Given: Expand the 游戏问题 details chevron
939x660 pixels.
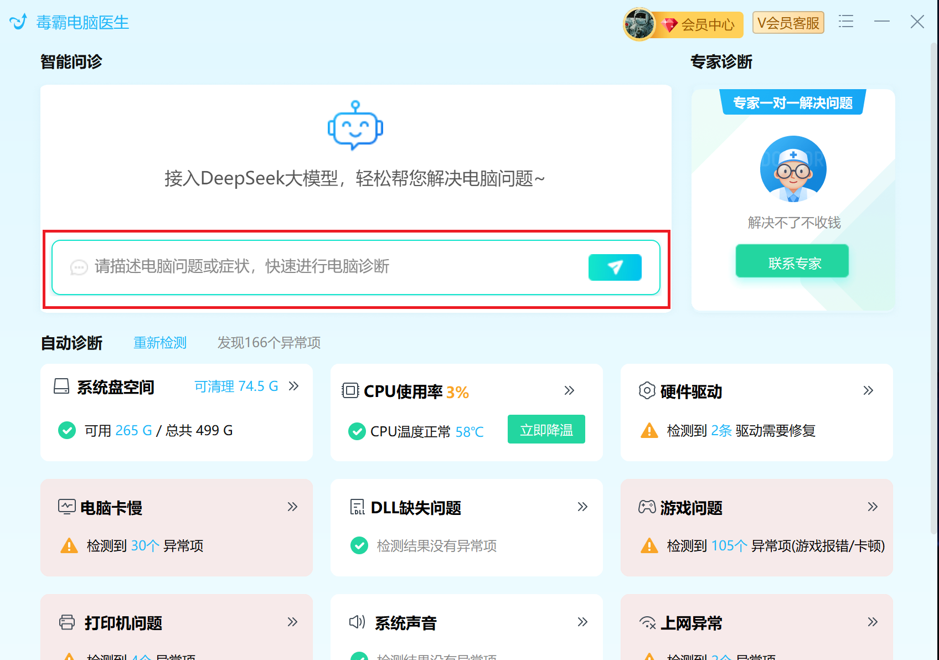Looking at the screenshot, I should pyautogui.click(x=873, y=507).
